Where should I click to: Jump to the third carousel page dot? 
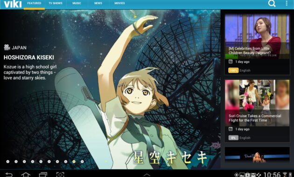pyautogui.click(x=24, y=162)
